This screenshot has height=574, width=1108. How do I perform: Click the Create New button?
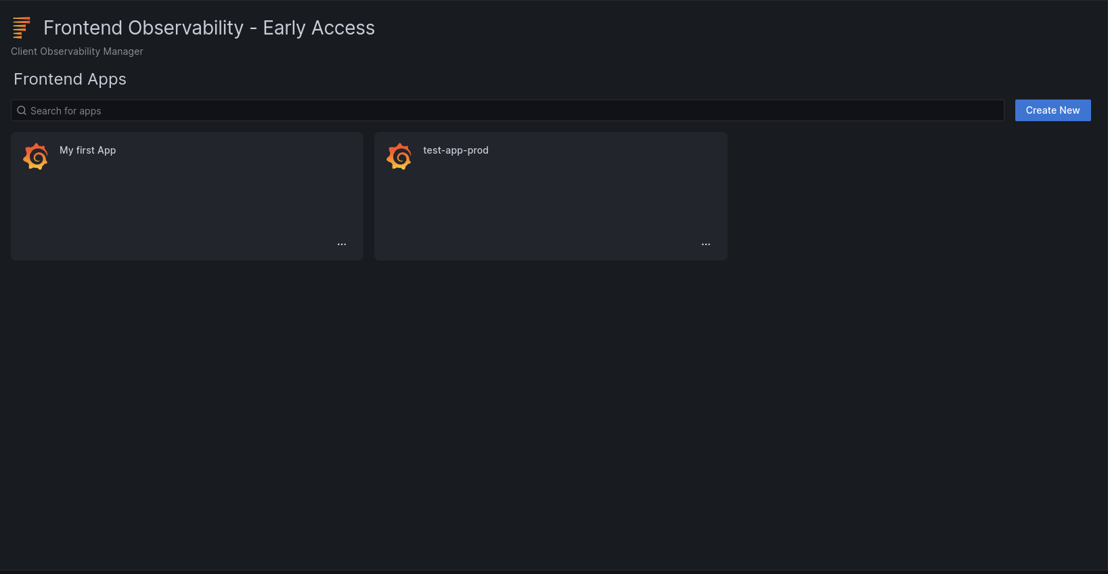[1052, 110]
